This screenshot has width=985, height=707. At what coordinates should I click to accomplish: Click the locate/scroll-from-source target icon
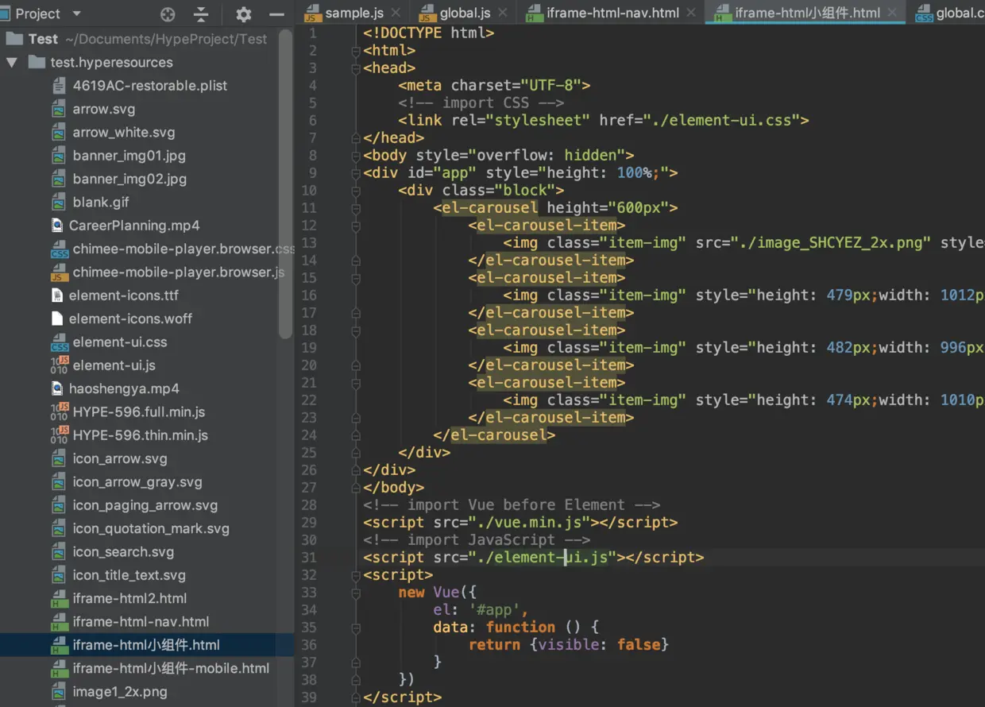(x=168, y=14)
